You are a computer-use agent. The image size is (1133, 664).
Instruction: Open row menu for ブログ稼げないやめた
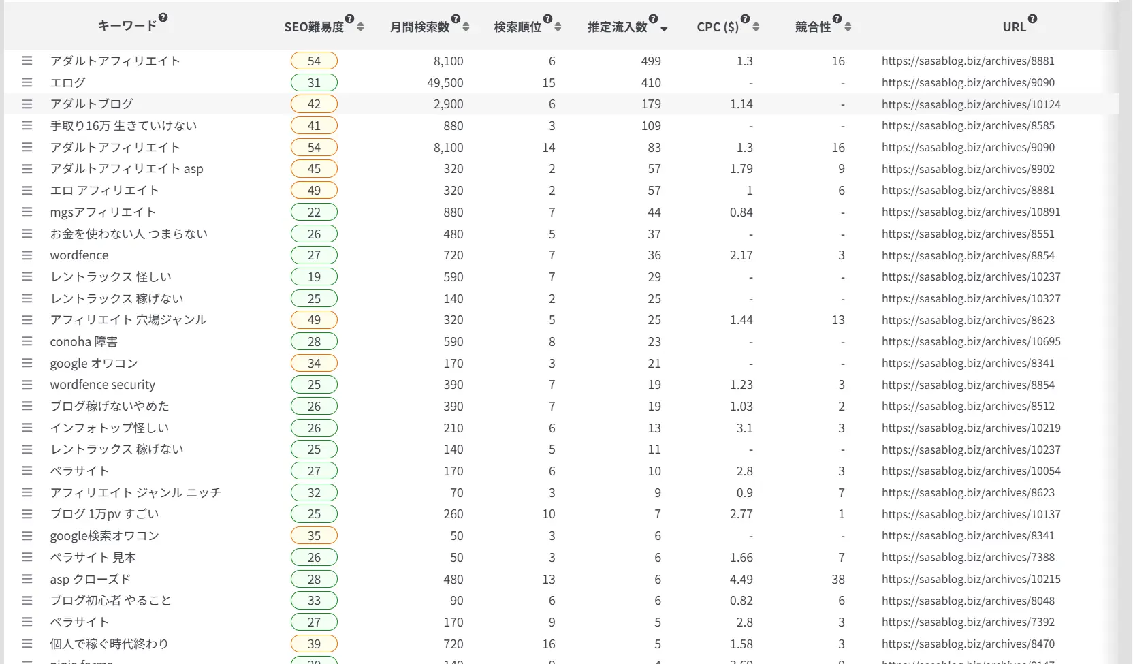coord(27,406)
